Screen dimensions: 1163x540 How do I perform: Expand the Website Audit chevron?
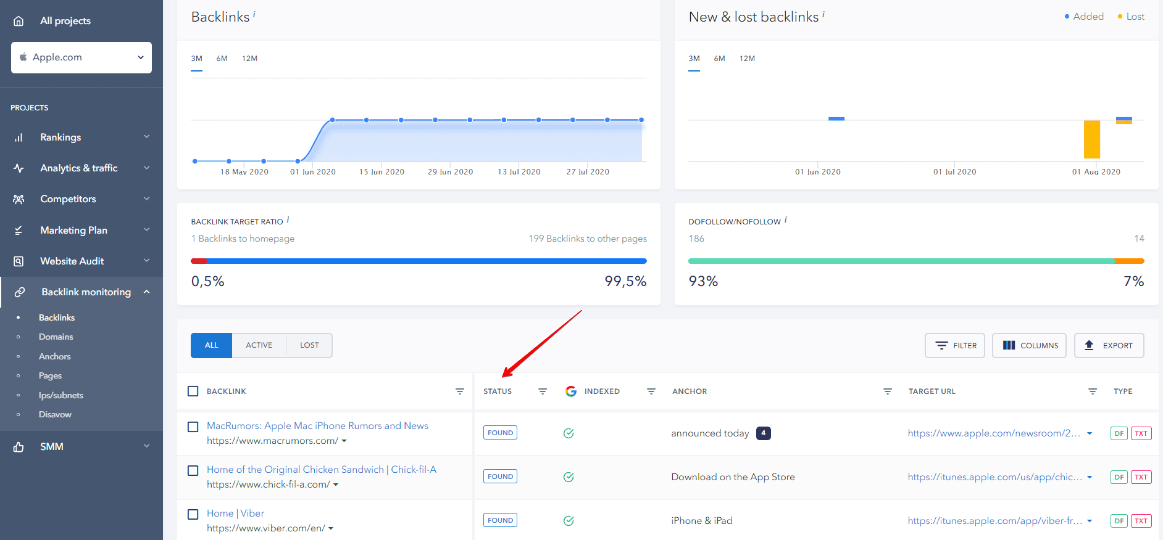[x=147, y=261]
